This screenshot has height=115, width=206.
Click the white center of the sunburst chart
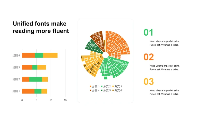pyautogui.click(x=105, y=55)
